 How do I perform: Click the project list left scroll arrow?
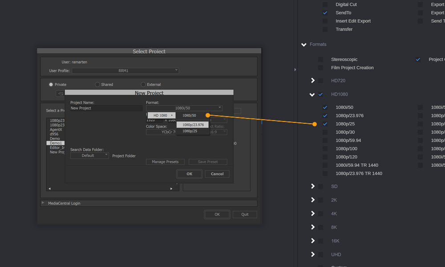click(x=49, y=189)
